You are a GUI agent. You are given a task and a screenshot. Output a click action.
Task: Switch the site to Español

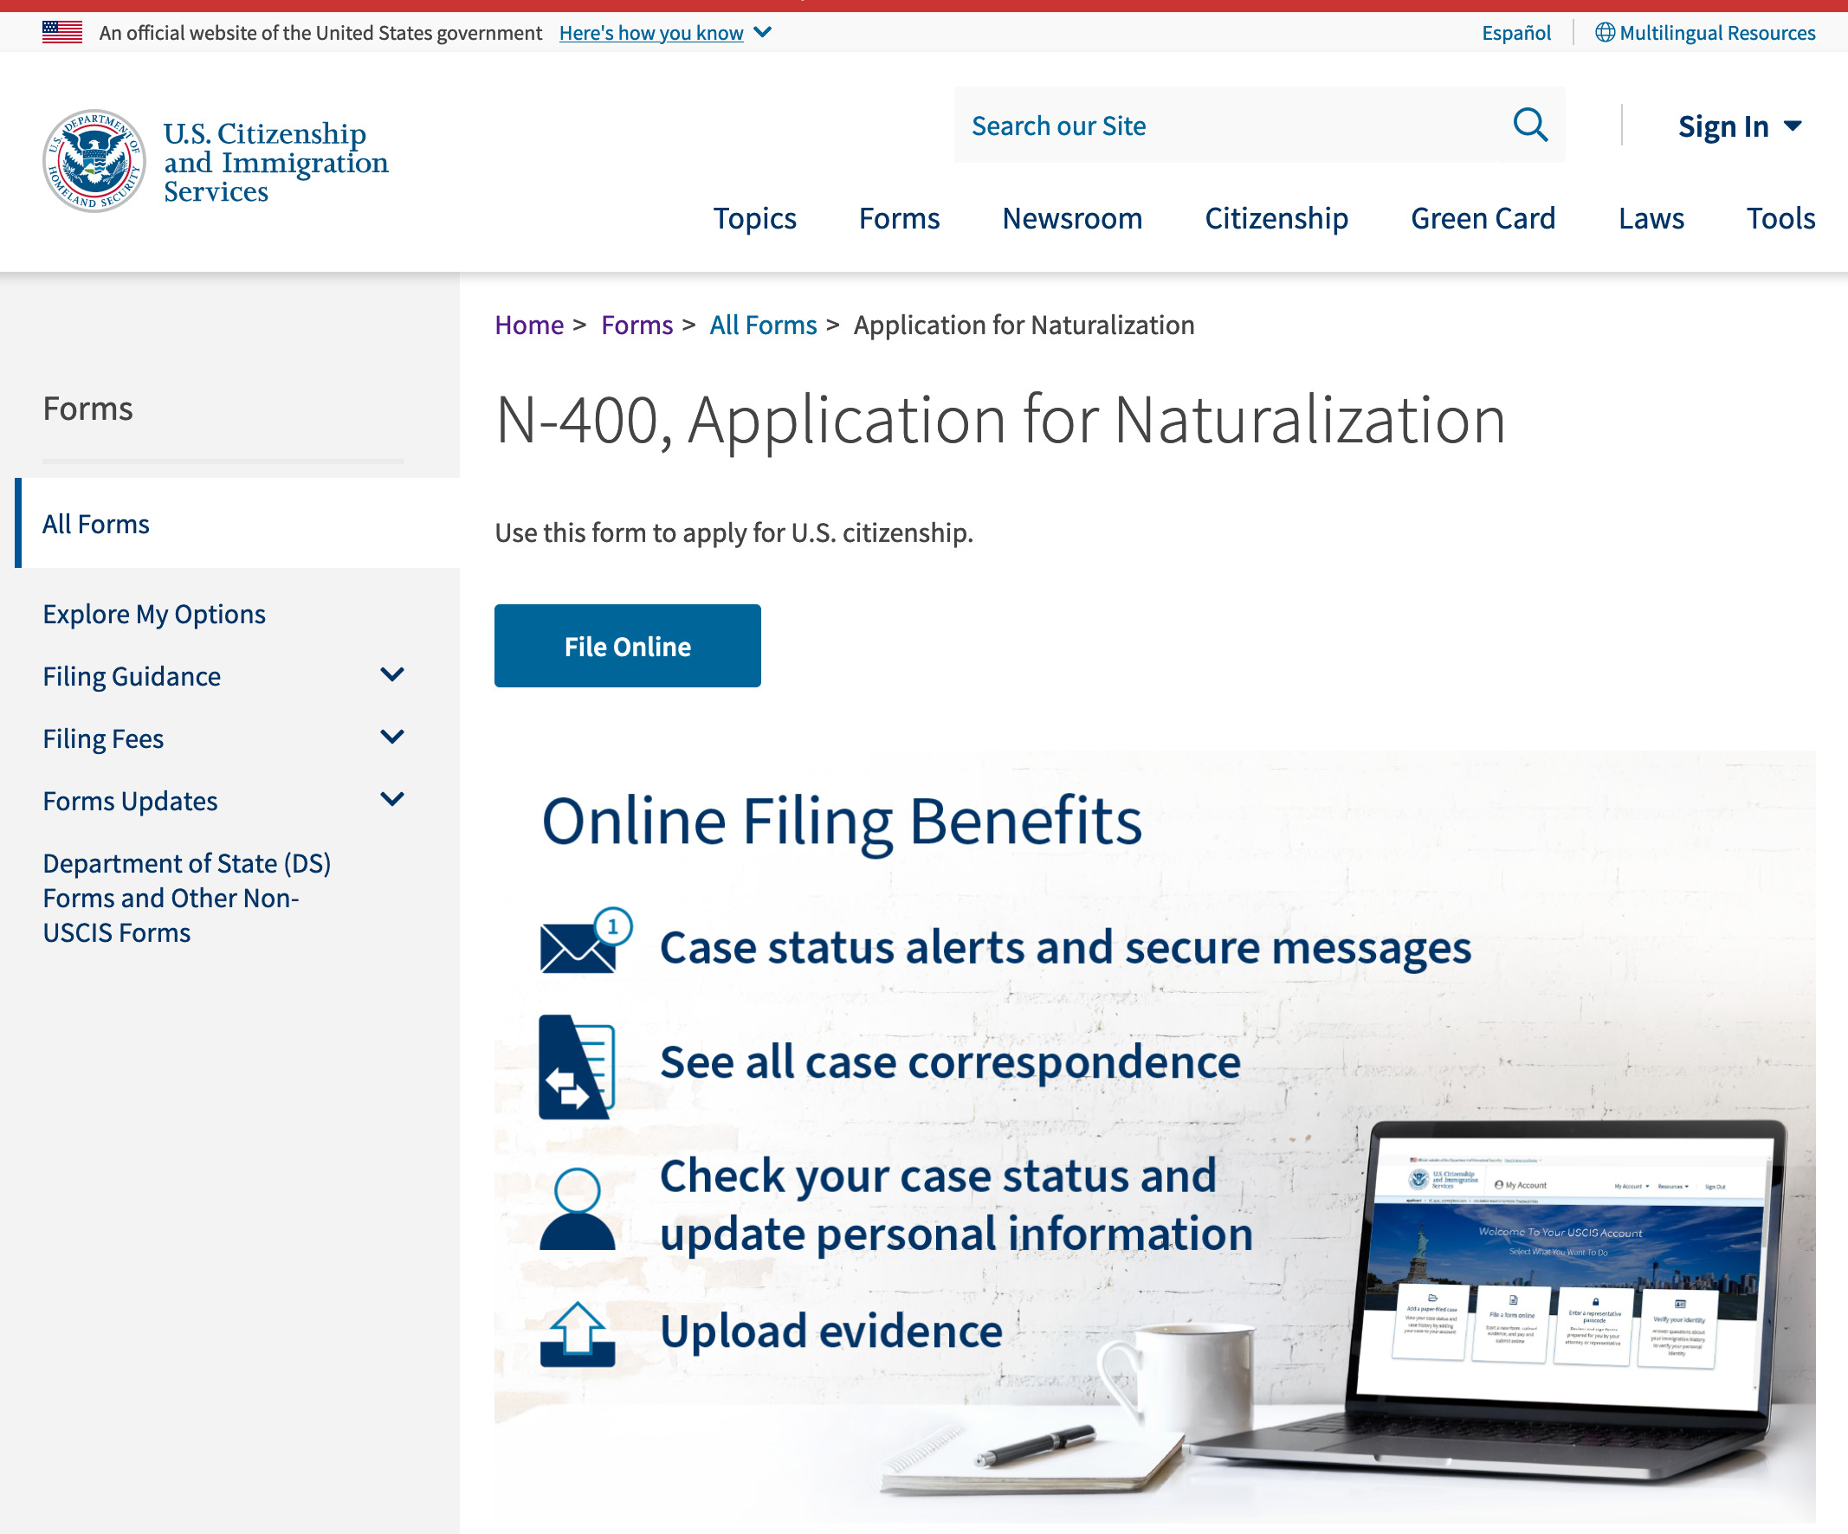1515,33
